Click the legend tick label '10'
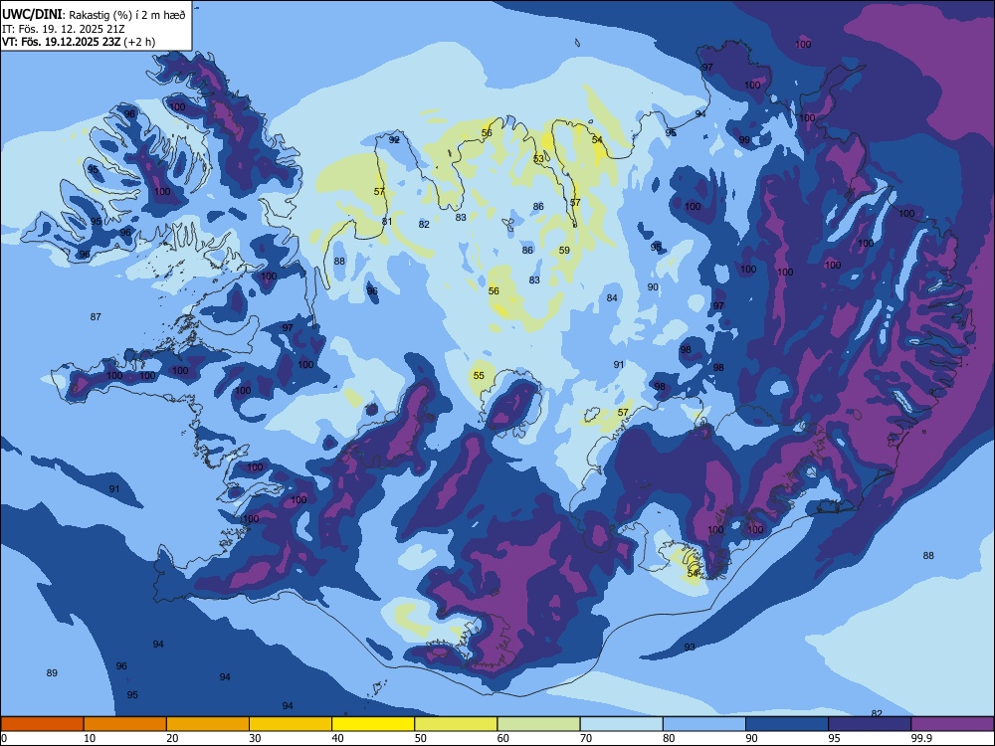This screenshot has height=746, width=995. coord(90,738)
